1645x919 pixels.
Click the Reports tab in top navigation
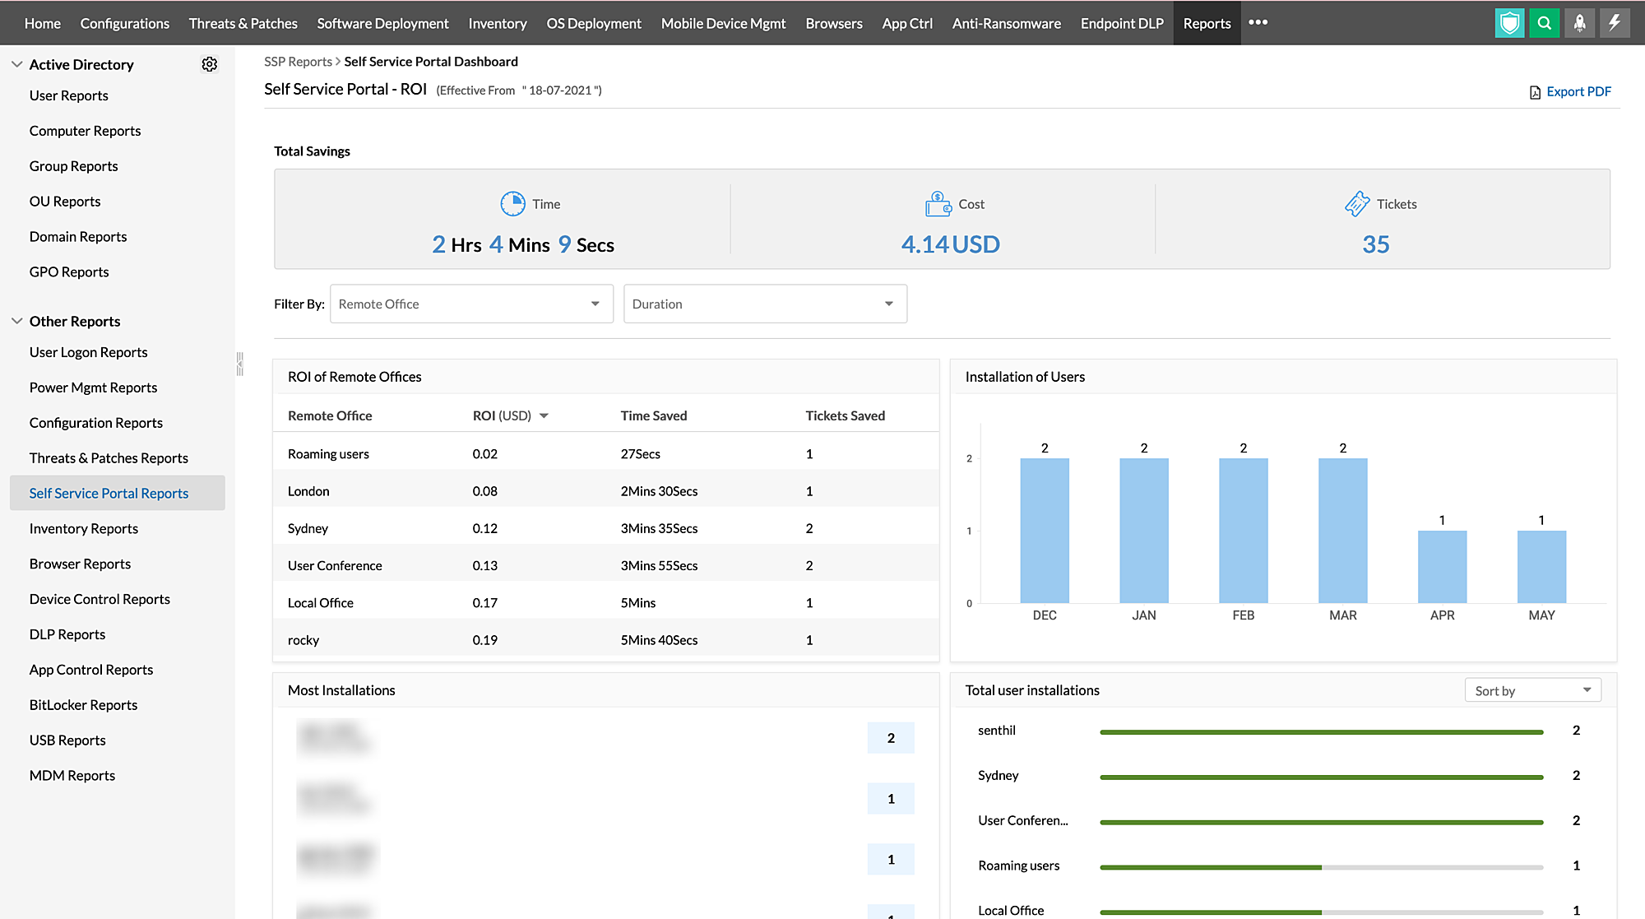(1207, 22)
